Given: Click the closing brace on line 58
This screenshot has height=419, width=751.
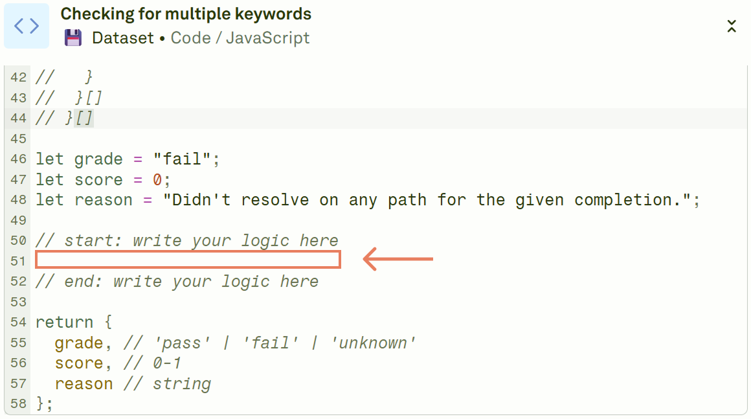Looking at the screenshot, I should point(41,403).
